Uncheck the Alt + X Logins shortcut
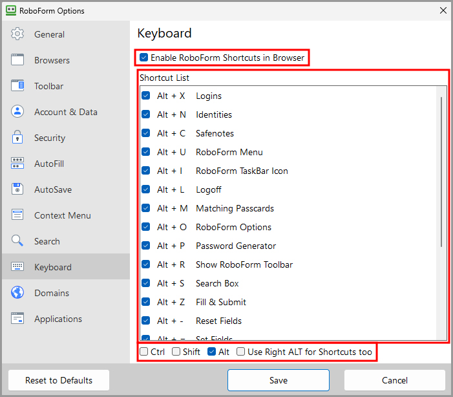 [x=145, y=96]
